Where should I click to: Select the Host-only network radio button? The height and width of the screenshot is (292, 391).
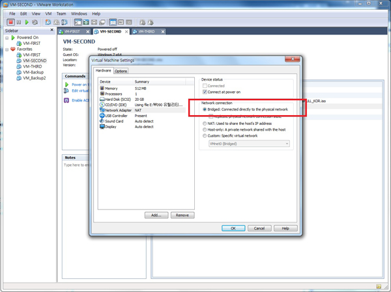click(x=205, y=129)
